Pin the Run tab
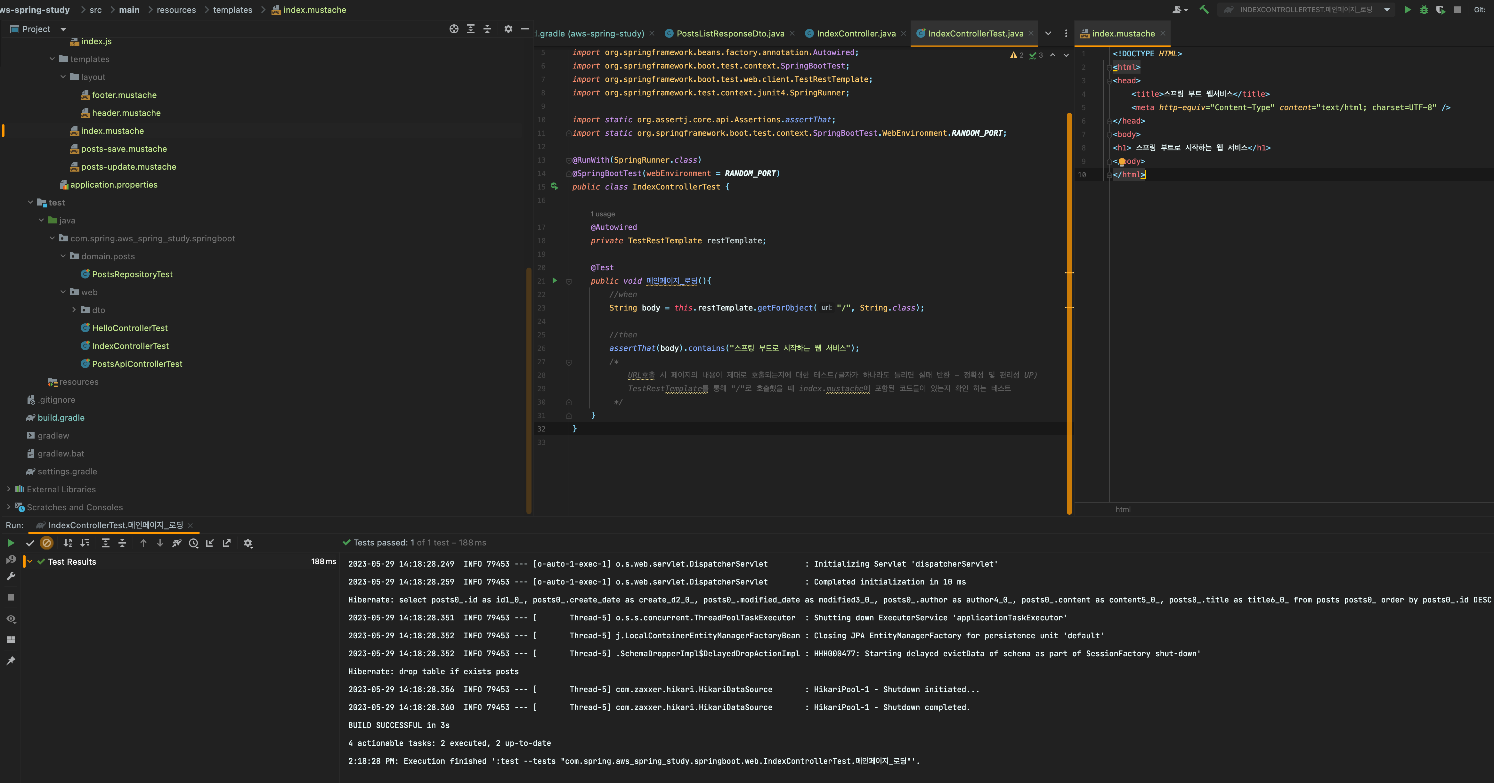 click(11, 661)
